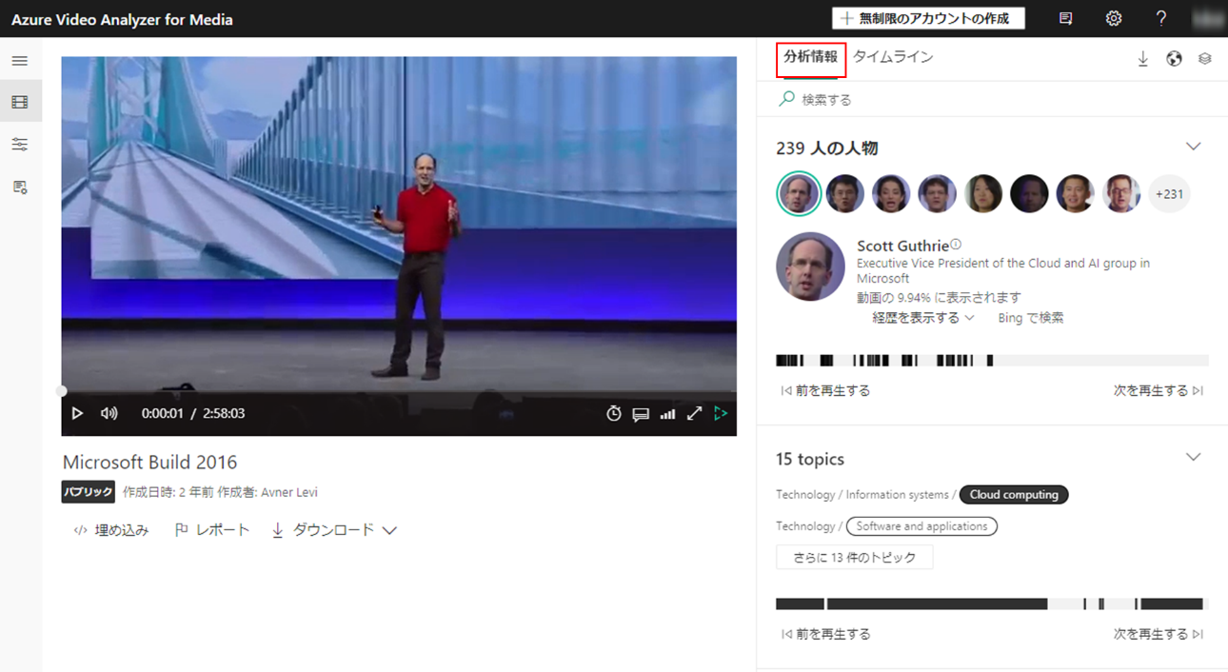The height and width of the screenshot is (672, 1228).
Task: Toggle the closed captions icon
Action: (641, 414)
